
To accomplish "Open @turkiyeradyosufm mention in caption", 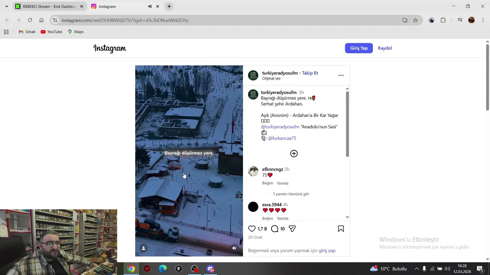I will (280, 127).
